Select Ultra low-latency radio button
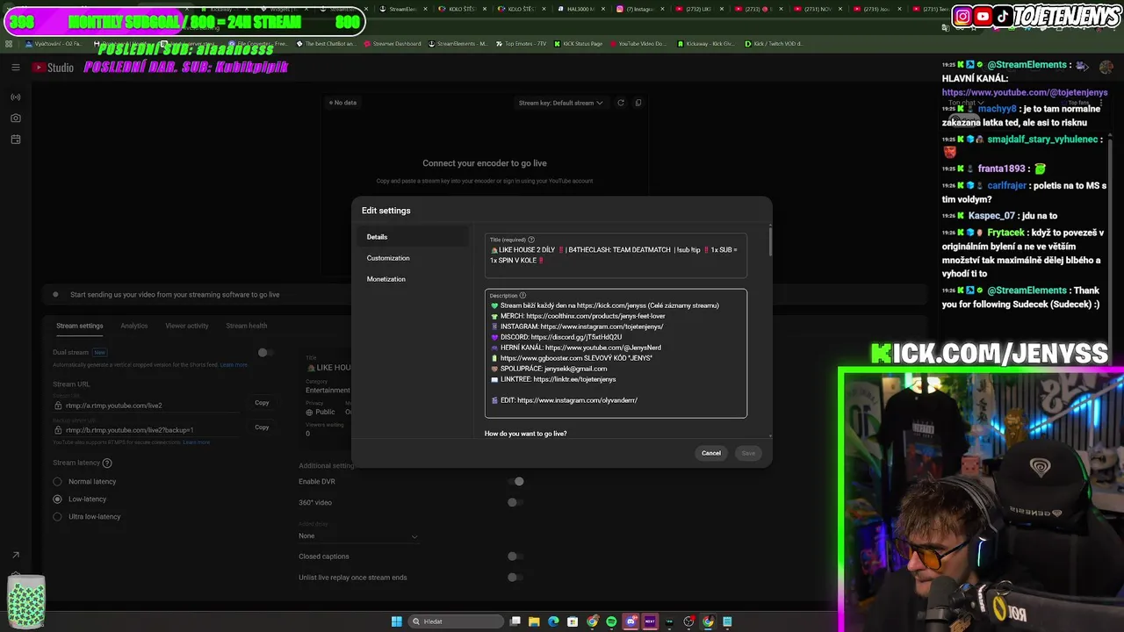The image size is (1124, 632). pyautogui.click(x=57, y=516)
